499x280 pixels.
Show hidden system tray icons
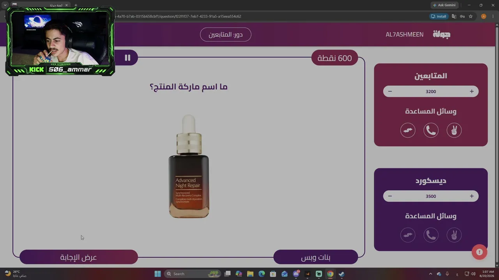430,274
